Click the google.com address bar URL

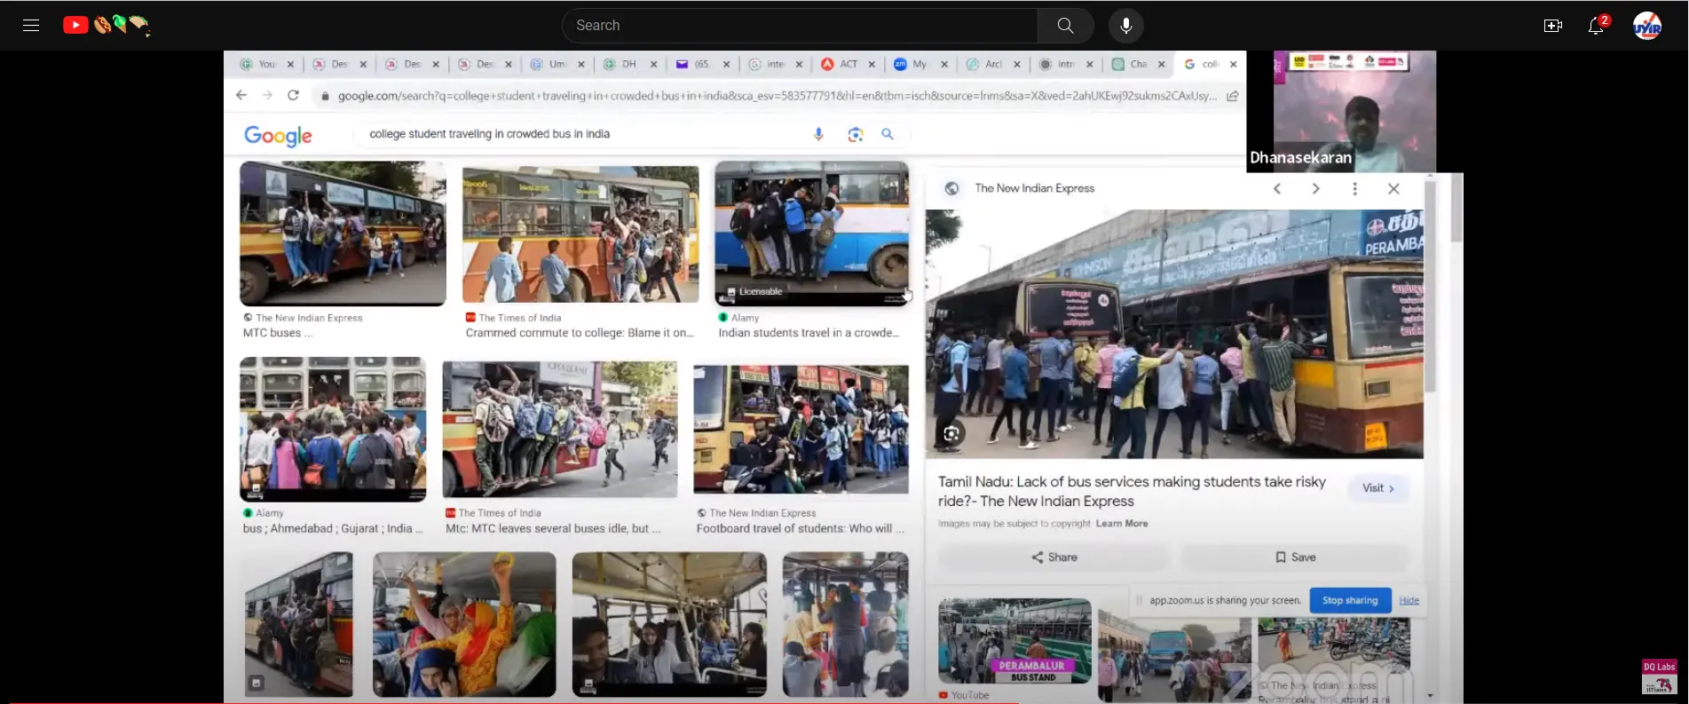(777, 96)
